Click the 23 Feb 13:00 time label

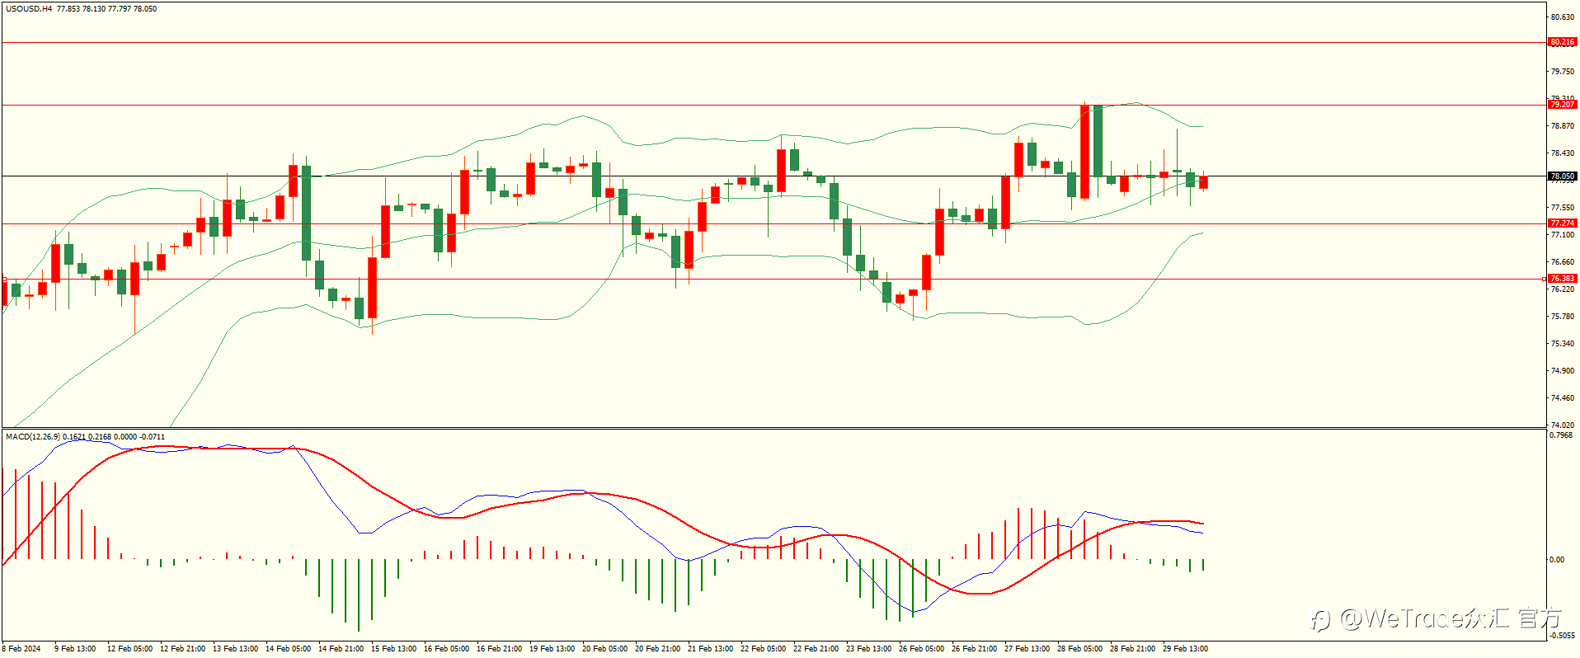coord(868,649)
